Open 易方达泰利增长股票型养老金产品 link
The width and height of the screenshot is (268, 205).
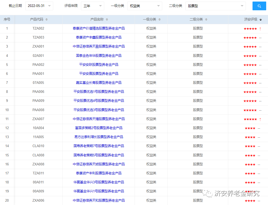(x=99, y=137)
